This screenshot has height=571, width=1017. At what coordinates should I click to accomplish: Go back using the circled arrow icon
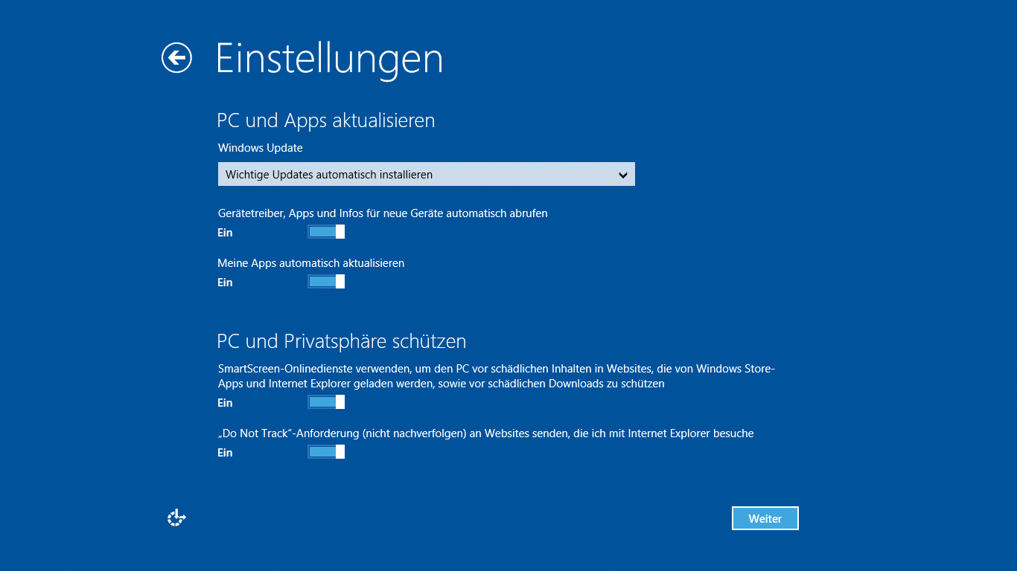point(176,58)
